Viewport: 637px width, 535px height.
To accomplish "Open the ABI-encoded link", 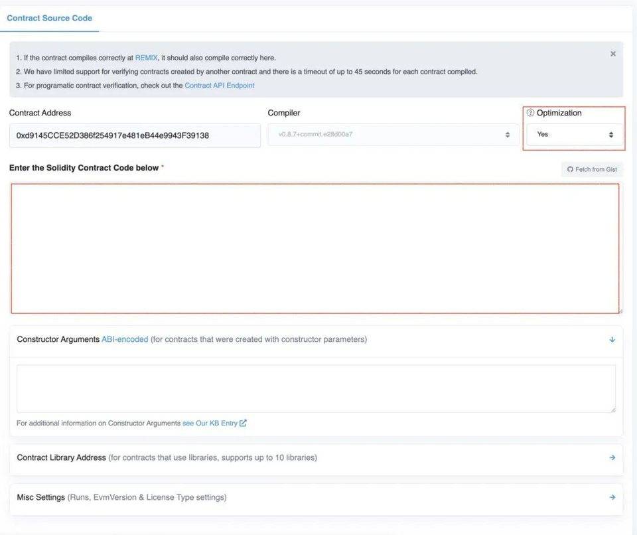I will click(125, 339).
